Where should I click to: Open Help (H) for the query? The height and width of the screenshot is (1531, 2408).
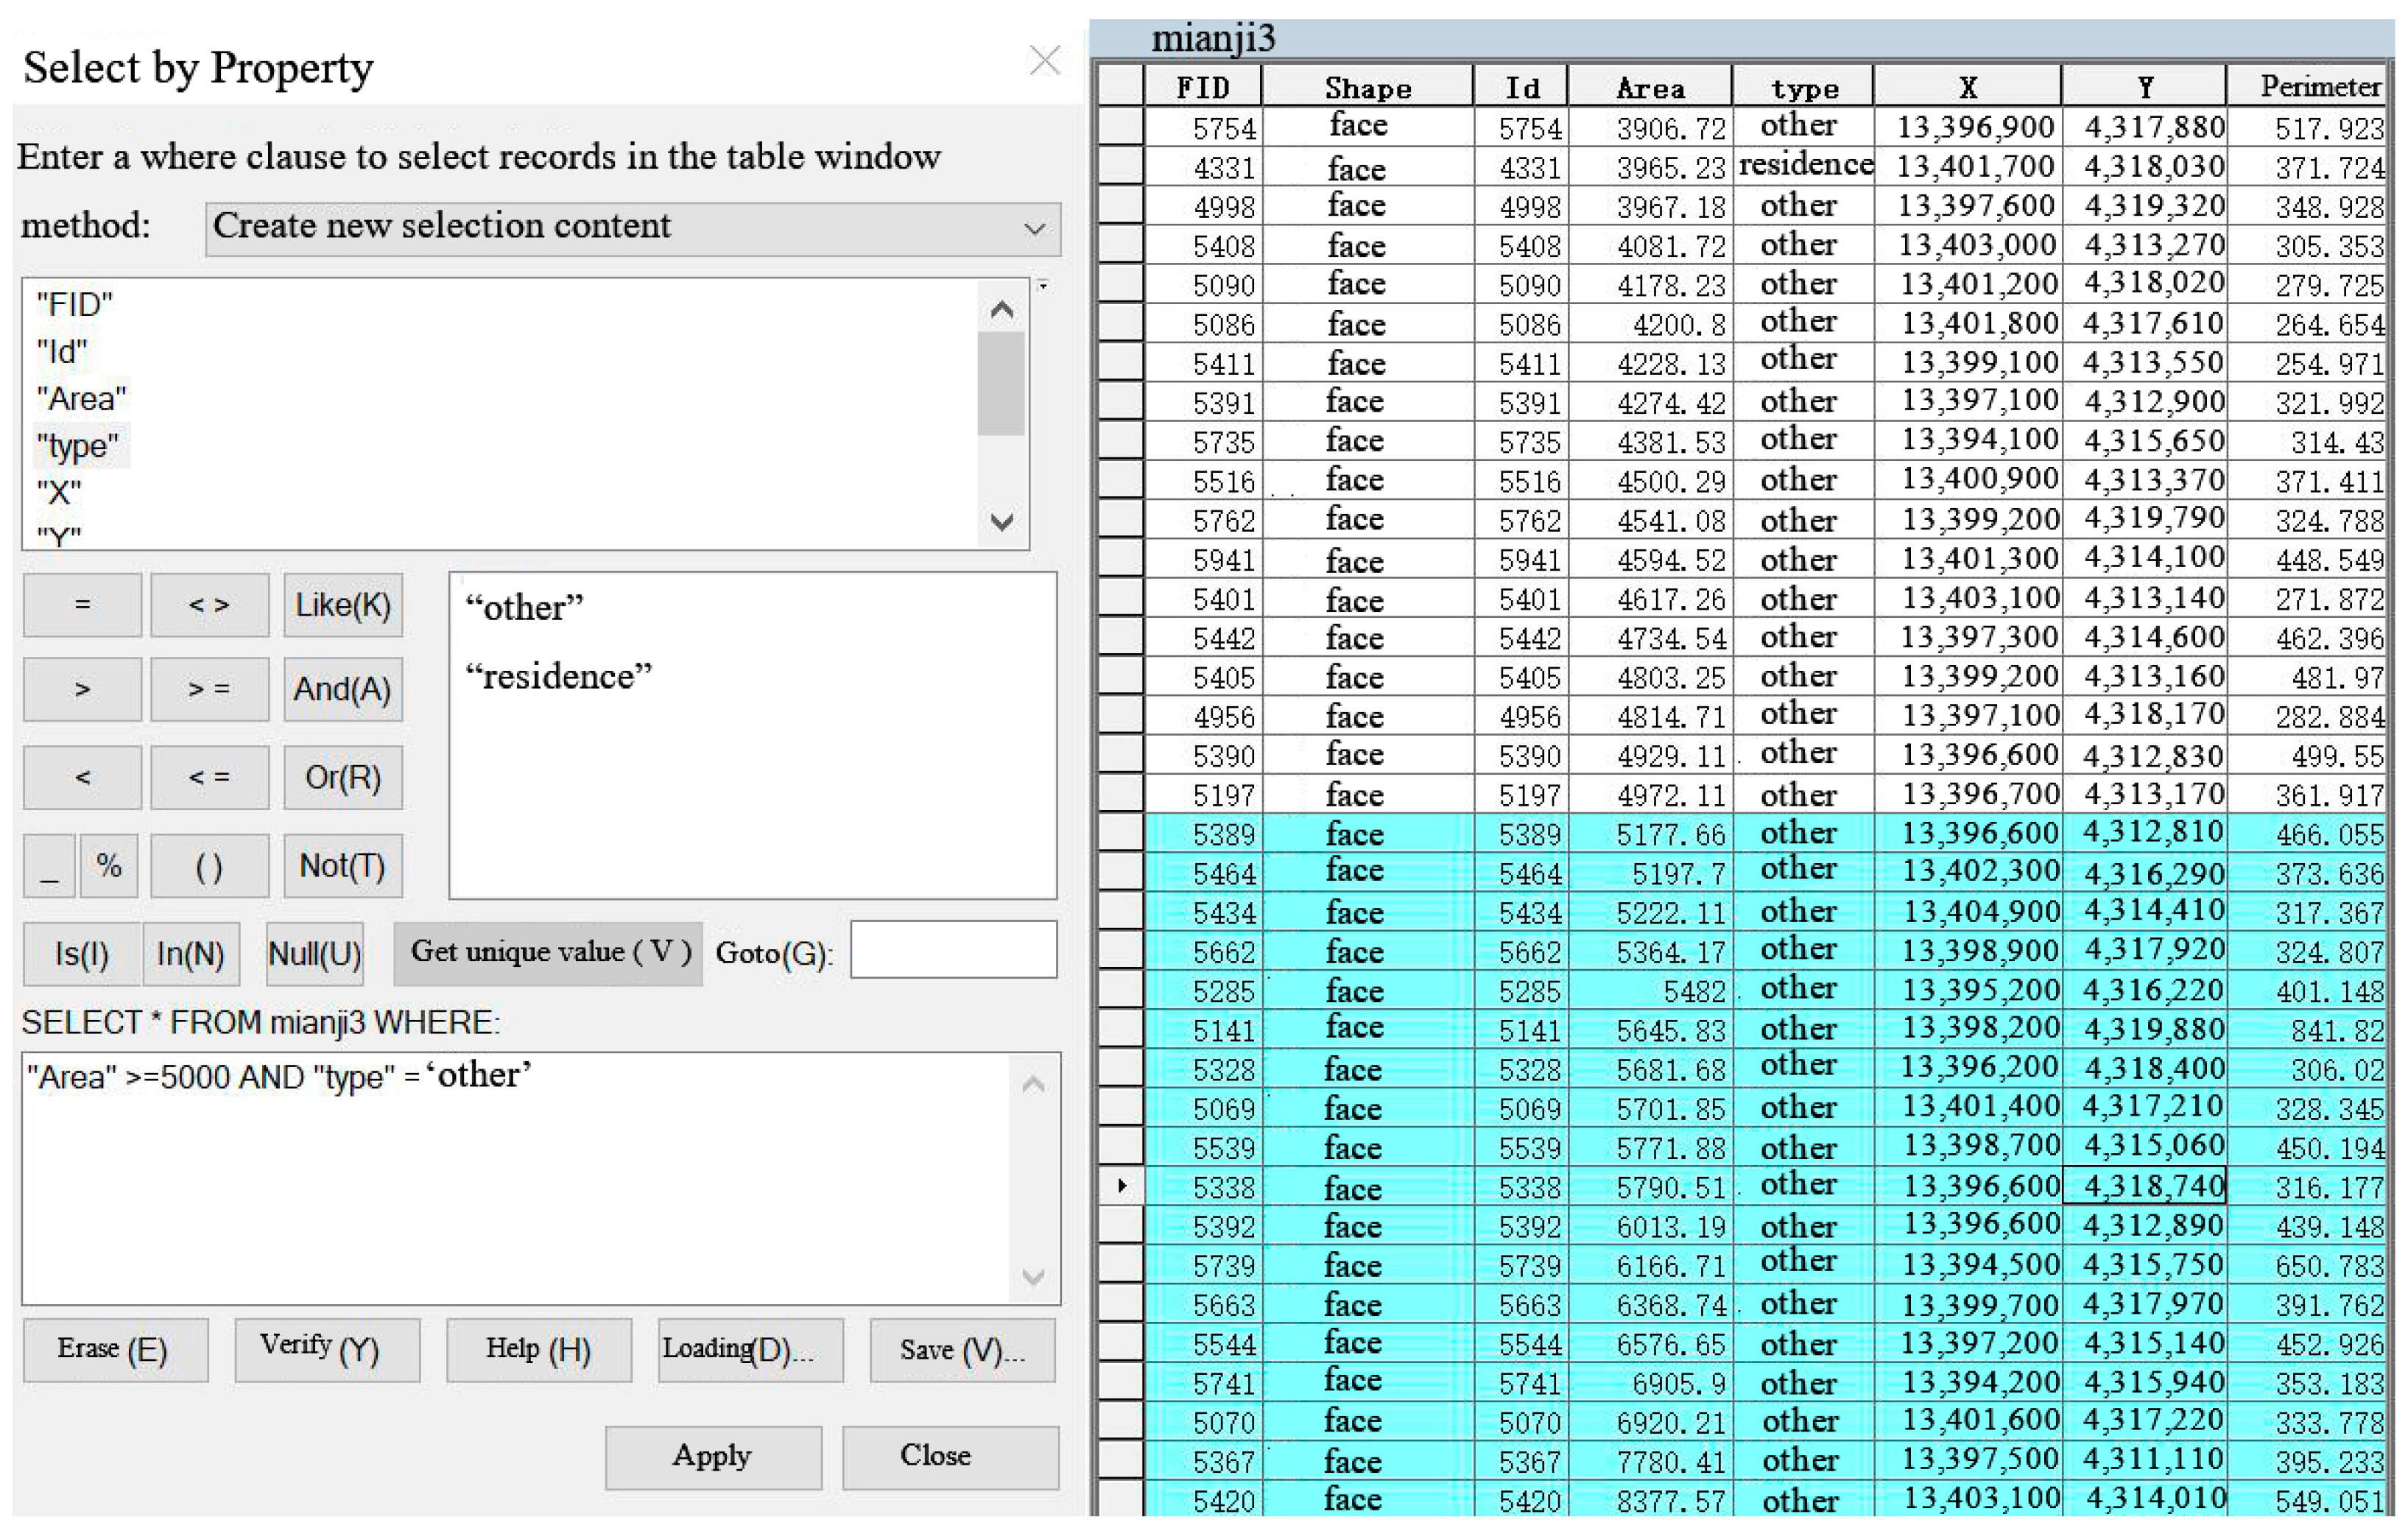point(539,1350)
